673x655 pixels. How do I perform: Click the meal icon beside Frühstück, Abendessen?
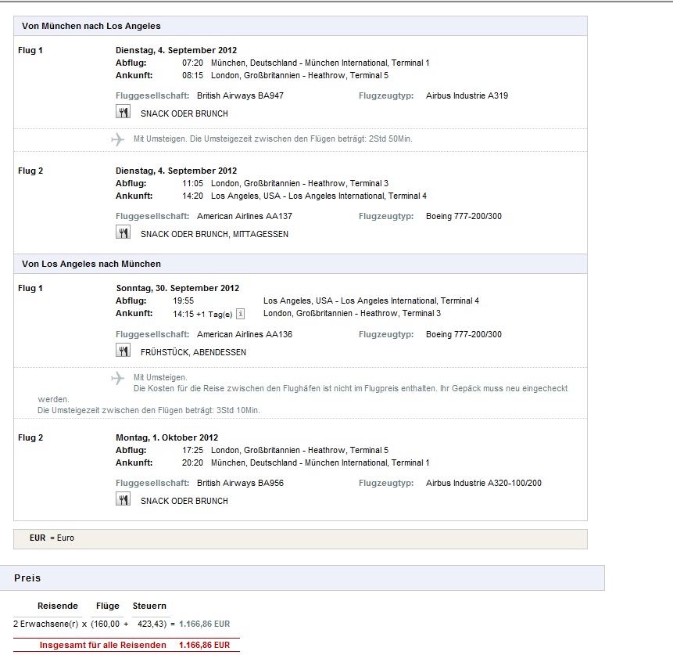(x=123, y=351)
